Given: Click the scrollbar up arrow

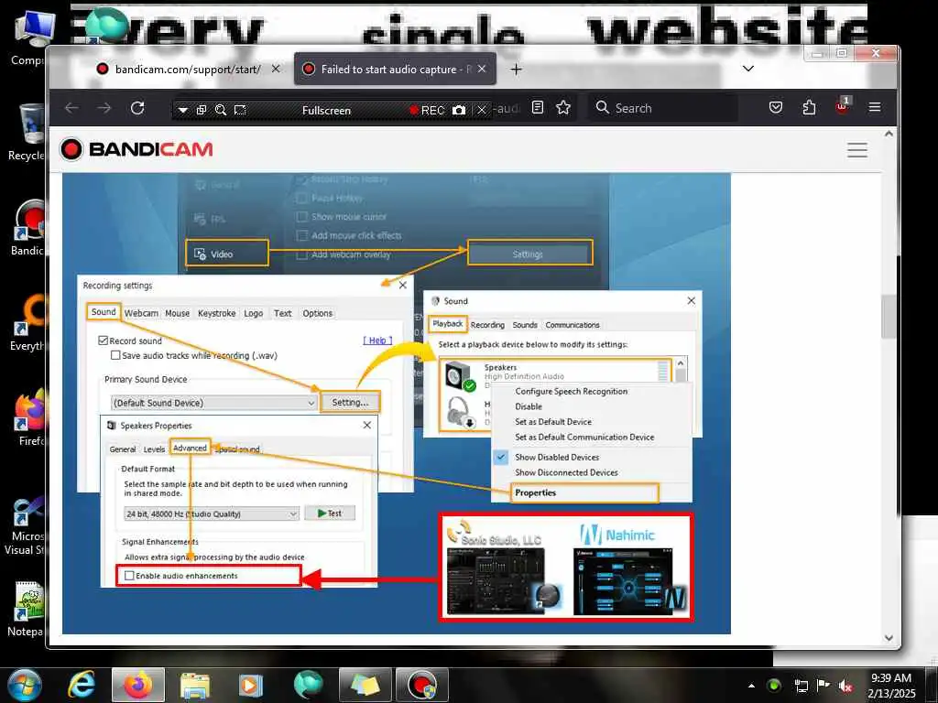Looking at the screenshot, I should (x=889, y=135).
